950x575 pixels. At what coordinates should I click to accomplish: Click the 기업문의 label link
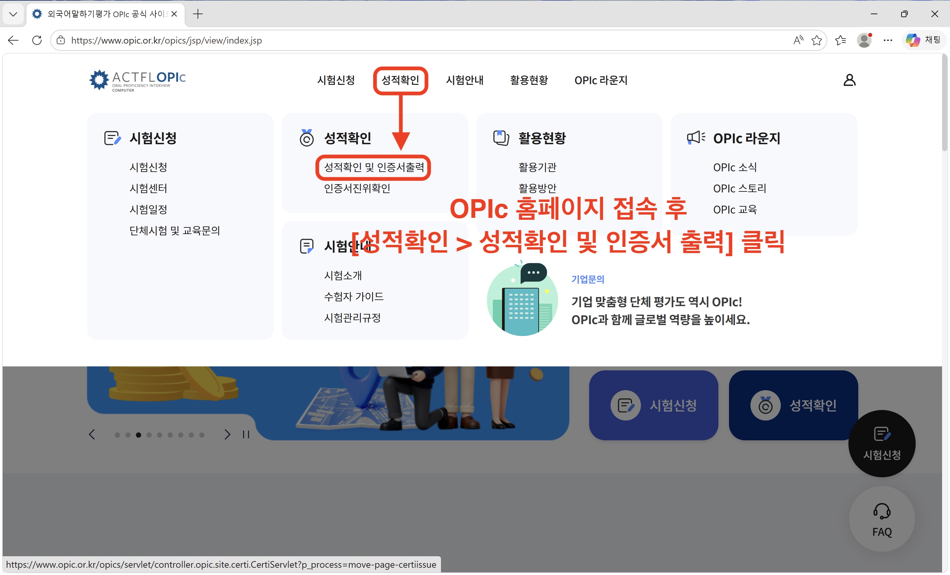click(x=587, y=279)
